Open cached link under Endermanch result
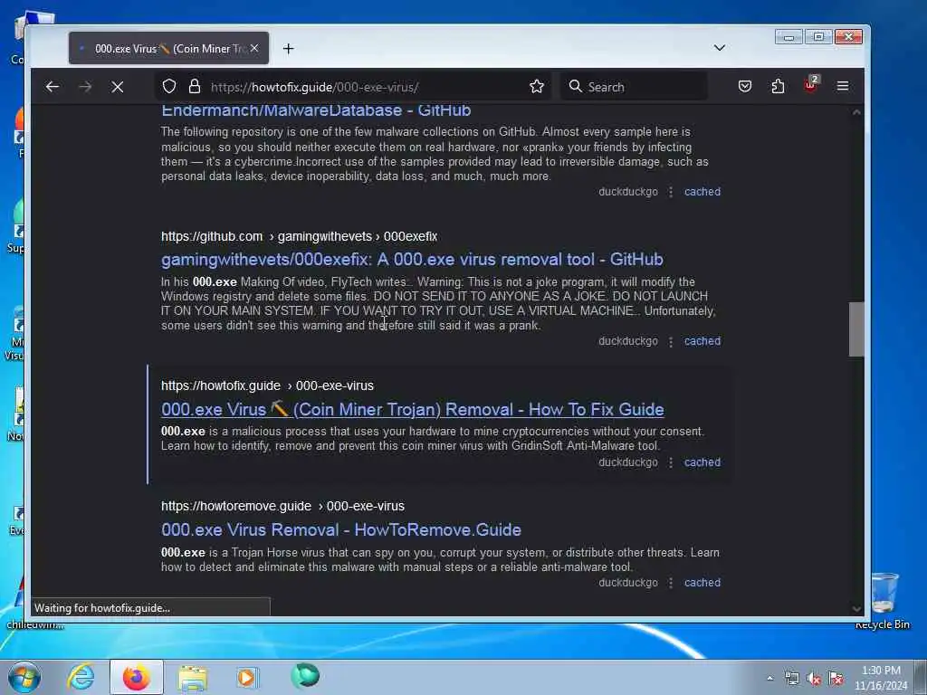 702,192
